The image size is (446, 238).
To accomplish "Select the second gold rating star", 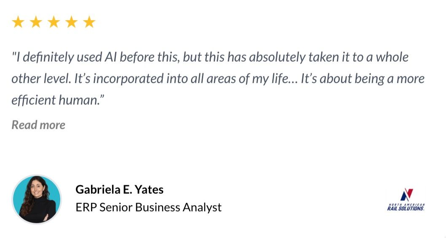I will pos(36,22).
